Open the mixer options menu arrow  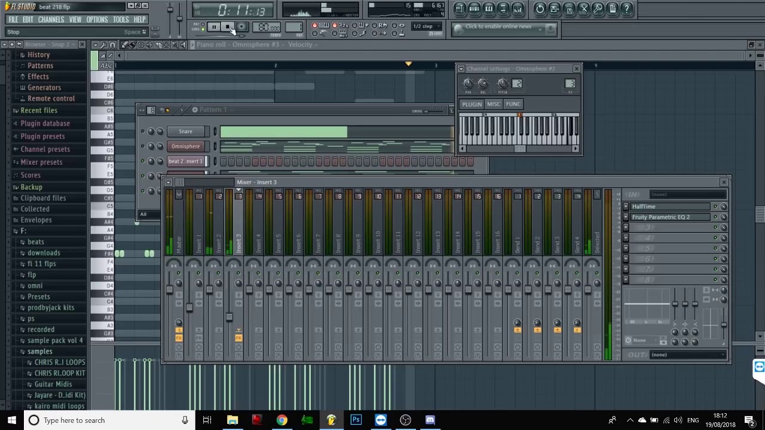click(169, 182)
